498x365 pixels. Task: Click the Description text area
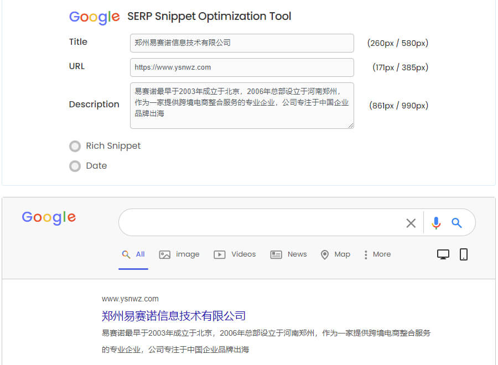pyautogui.click(x=242, y=106)
